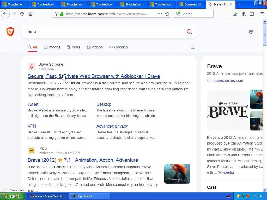Image resolution: width=267 pixels, height=200 pixels.
Task: Open the downloads arrow in the toolbar
Action: pyautogui.click(x=235, y=14)
